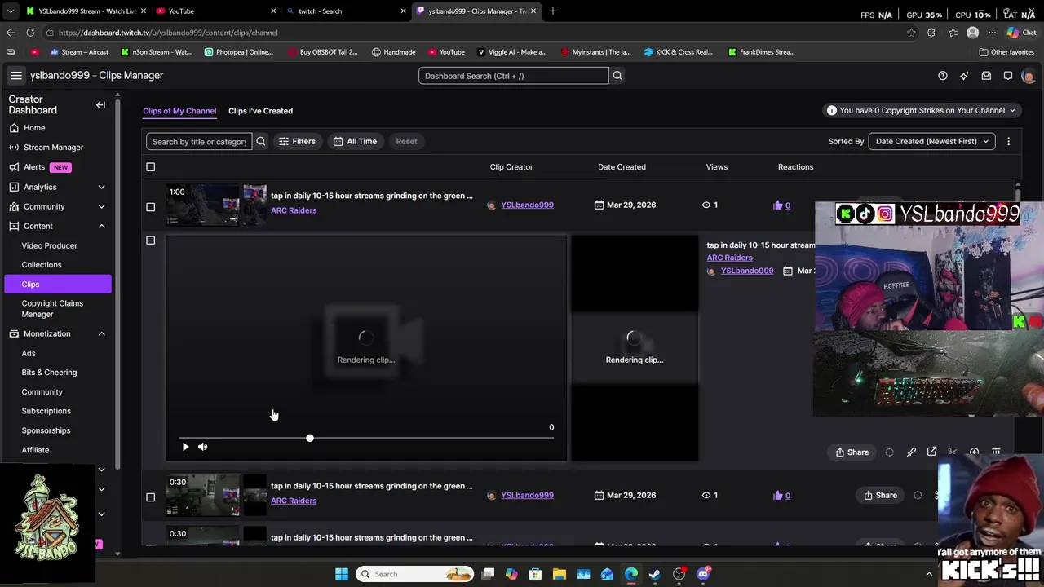Click the edit pencil icon for expanded clip
Image resolution: width=1044 pixels, height=587 pixels.
click(x=911, y=452)
